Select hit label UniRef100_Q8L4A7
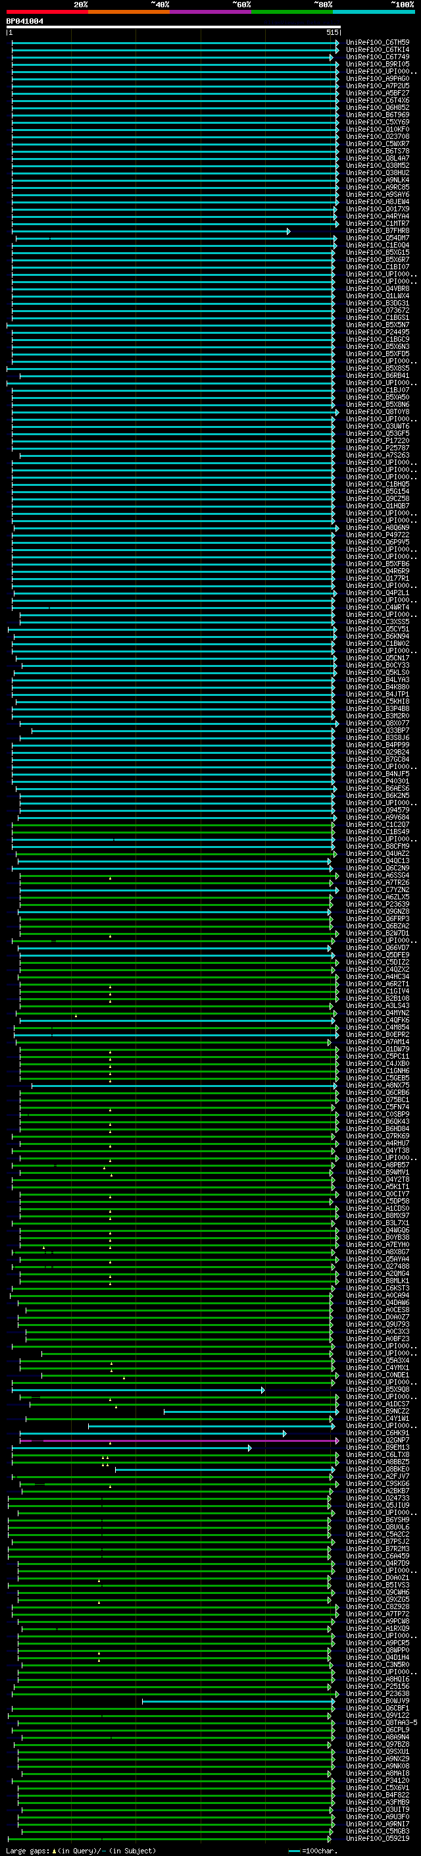 pos(378,159)
